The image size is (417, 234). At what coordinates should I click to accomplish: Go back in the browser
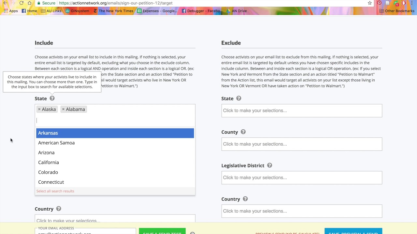5,3
